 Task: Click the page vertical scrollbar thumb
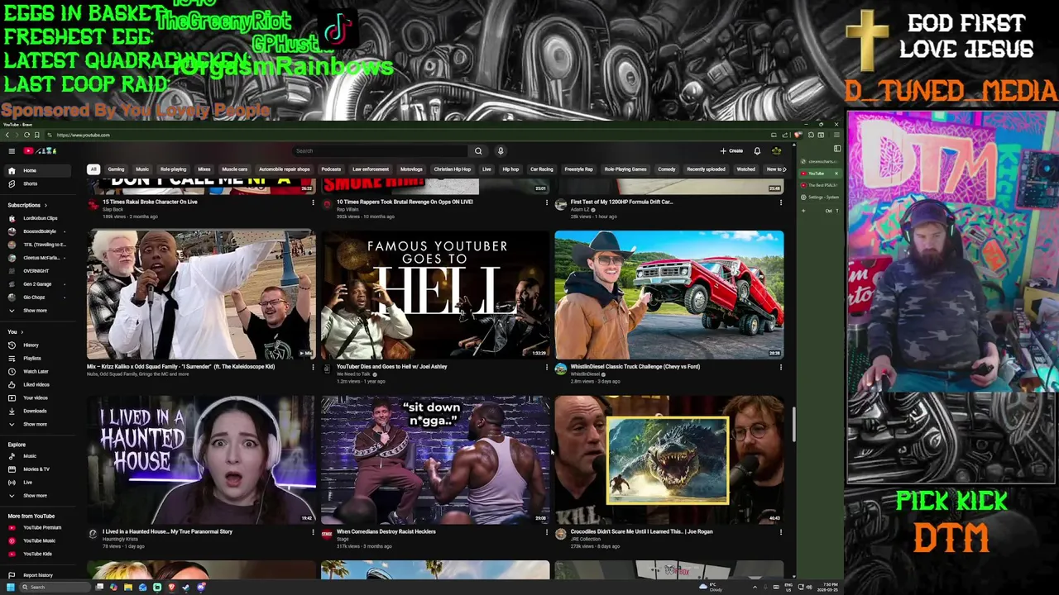coord(793,424)
